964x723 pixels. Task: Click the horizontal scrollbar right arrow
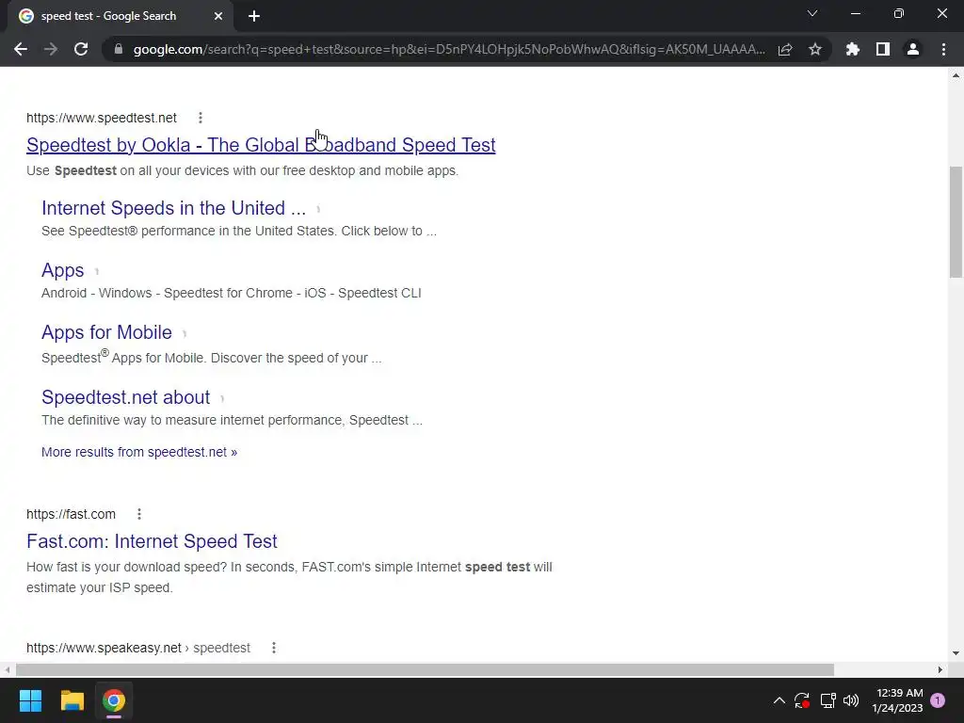click(x=940, y=669)
